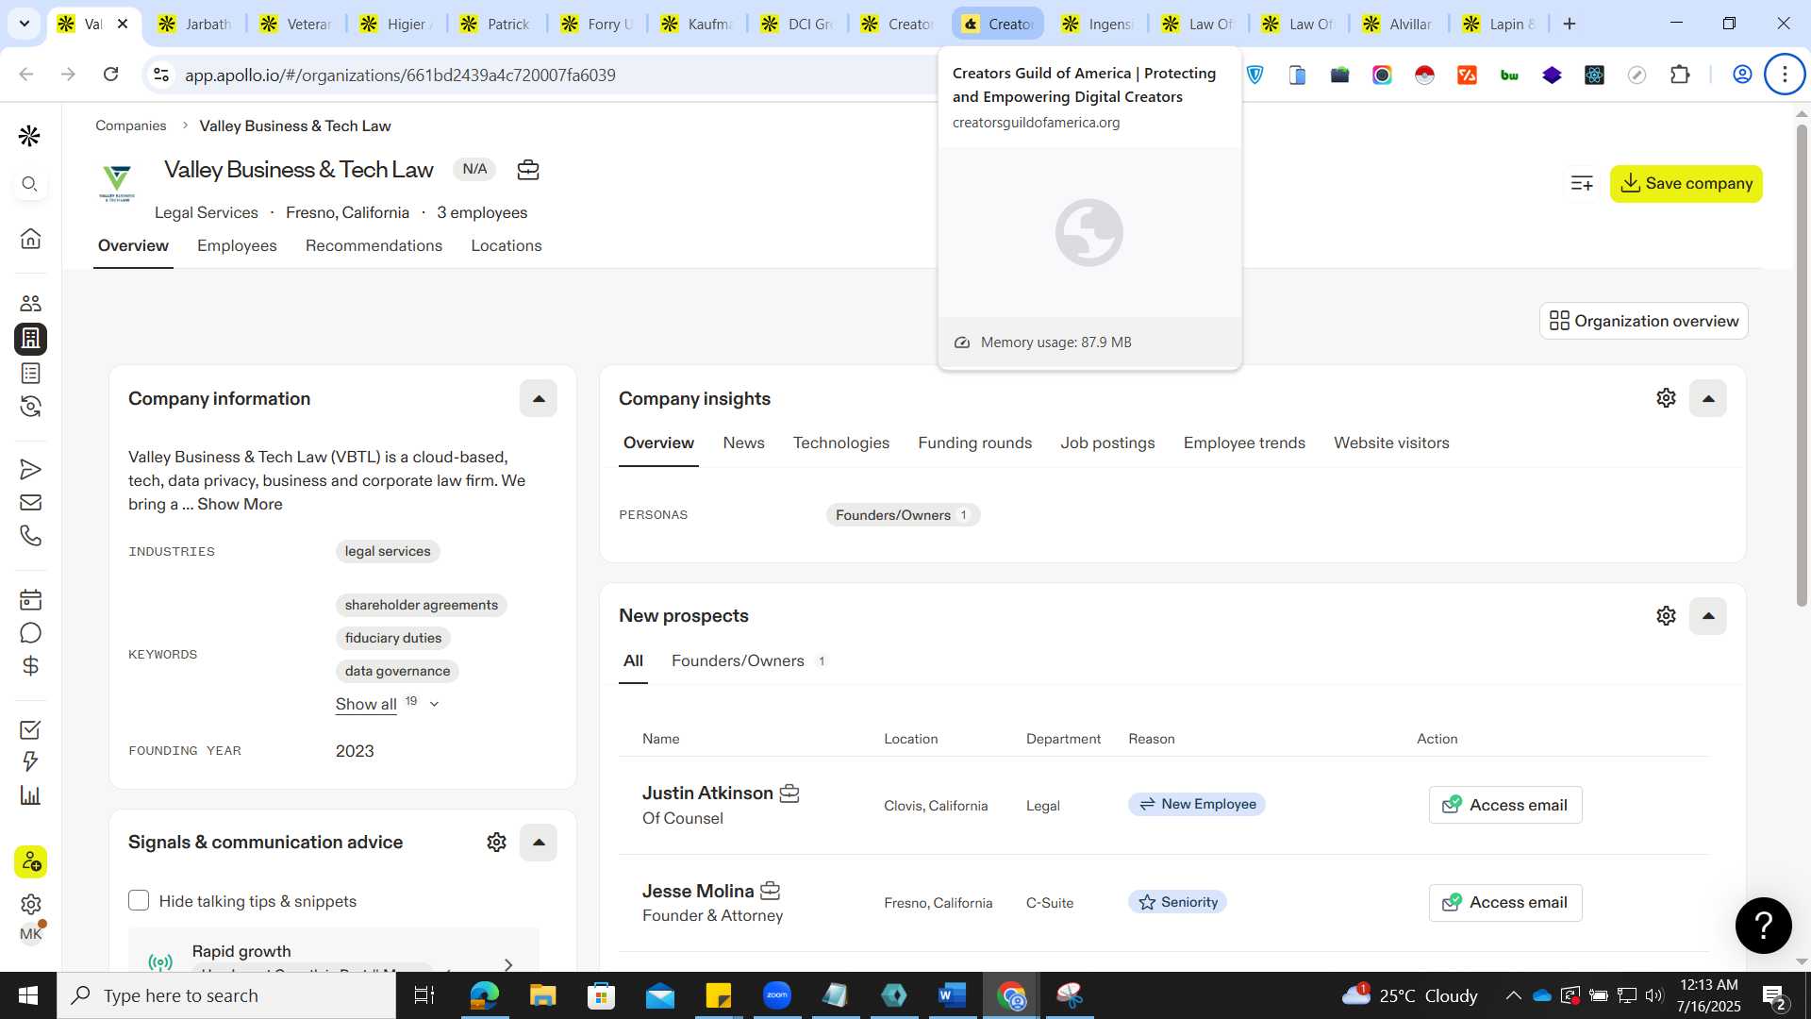Open Chrome extensions puzzle icon
Image resolution: width=1811 pixels, height=1019 pixels.
[x=1680, y=75]
